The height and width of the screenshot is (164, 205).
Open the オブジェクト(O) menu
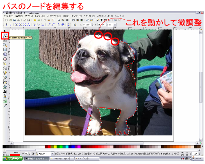click(54, 16)
